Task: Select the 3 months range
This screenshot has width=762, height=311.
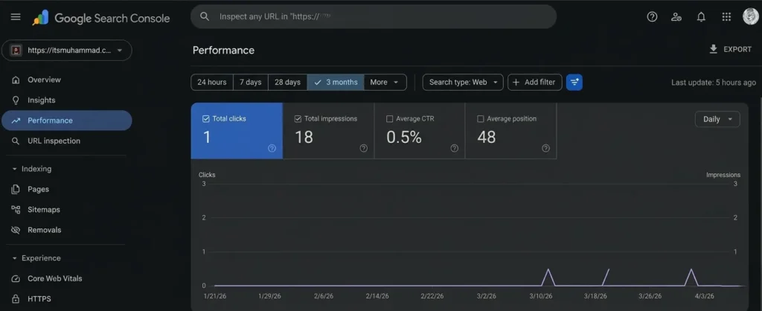Action: [336, 82]
